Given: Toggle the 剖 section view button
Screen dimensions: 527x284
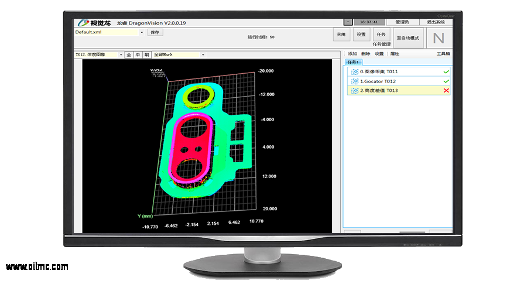Looking at the screenshot, I should [x=146, y=54].
